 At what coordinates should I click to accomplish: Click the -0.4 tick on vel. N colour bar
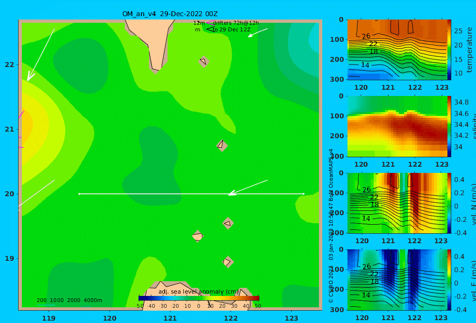(460, 233)
